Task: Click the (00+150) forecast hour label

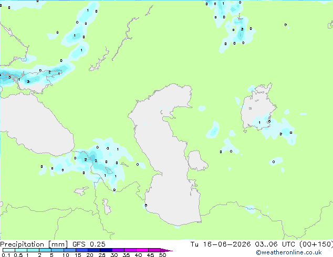Action: coord(316,244)
